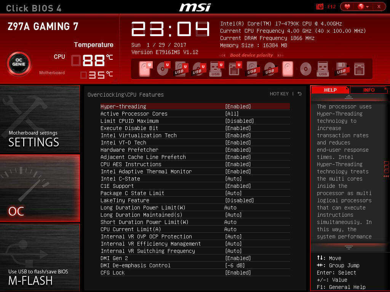Open the Motherboard SETTINGS section
This screenshot has width=390, height=292.
coord(40,119)
